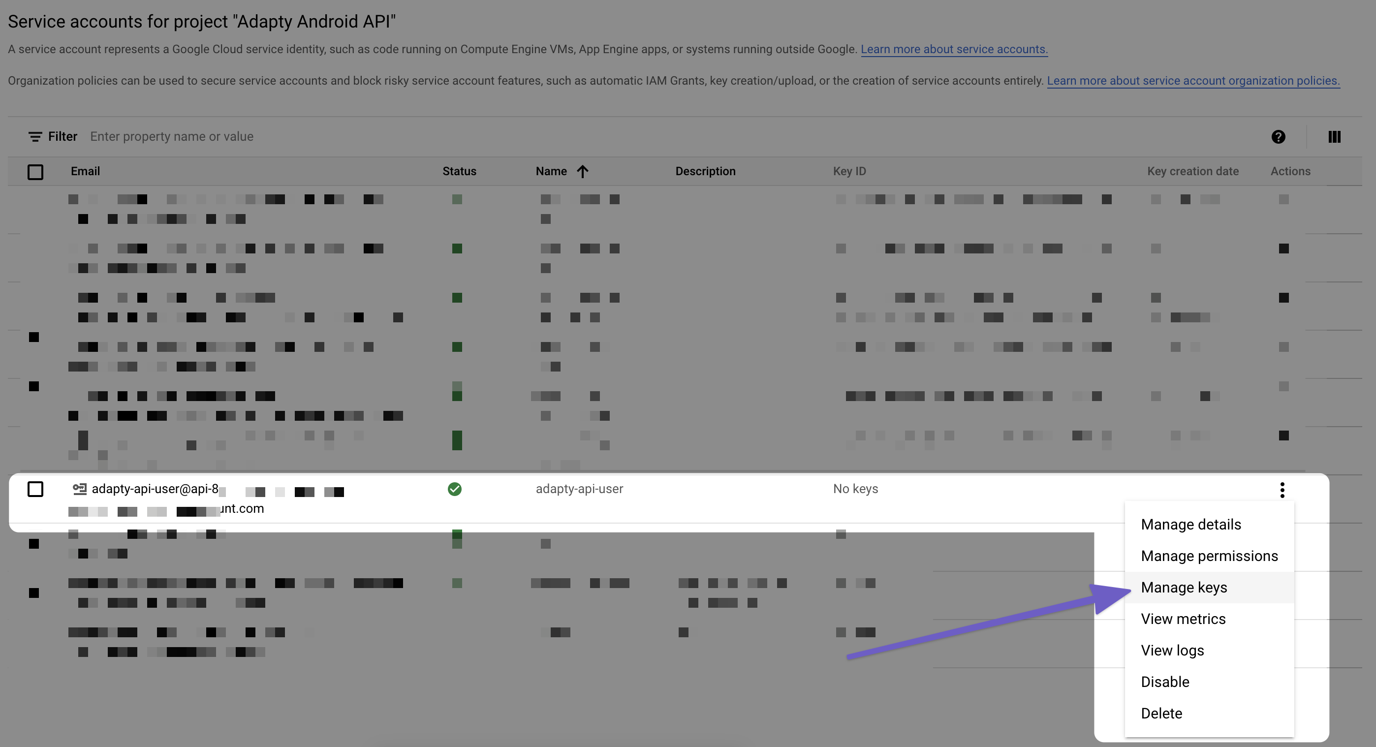1376x747 pixels.
Task: Open View logs from menu
Action: [1172, 651]
